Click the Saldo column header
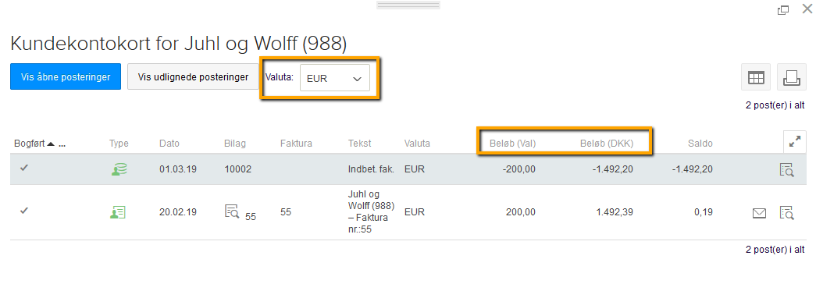 (x=699, y=144)
